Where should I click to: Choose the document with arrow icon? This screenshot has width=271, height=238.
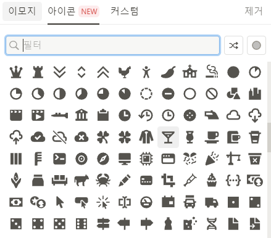point(255,224)
